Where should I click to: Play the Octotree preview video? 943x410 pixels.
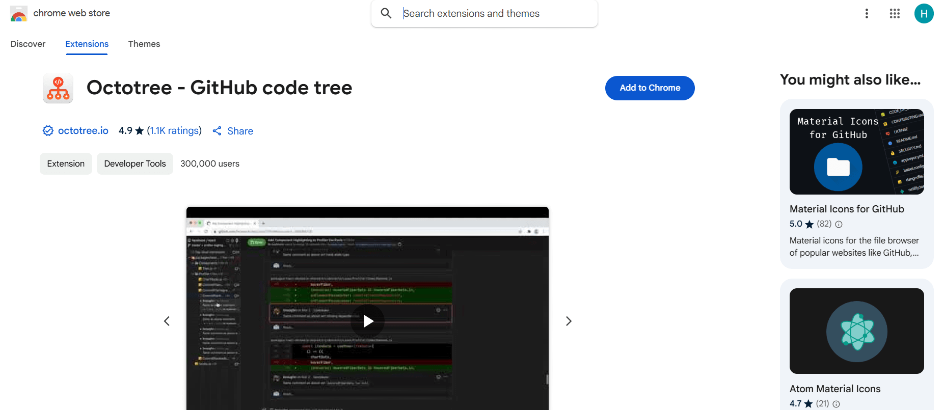click(368, 321)
